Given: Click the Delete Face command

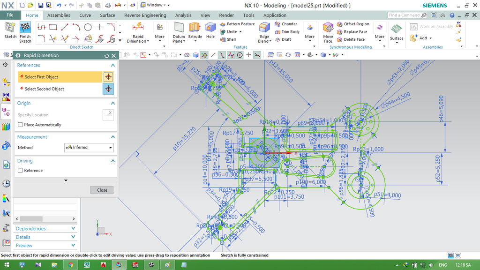Looking at the screenshot, I should 351,39.
